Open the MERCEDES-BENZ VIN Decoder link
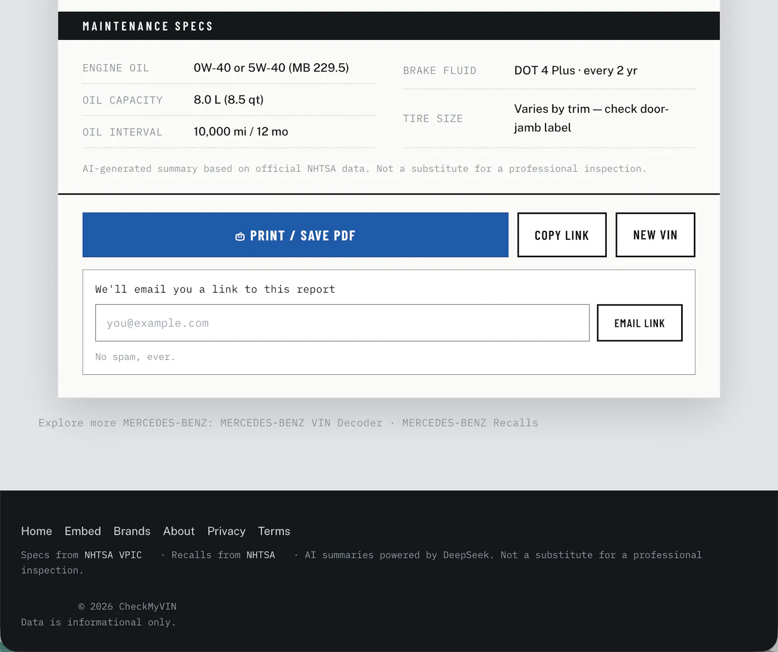 [x=301, y=423]
